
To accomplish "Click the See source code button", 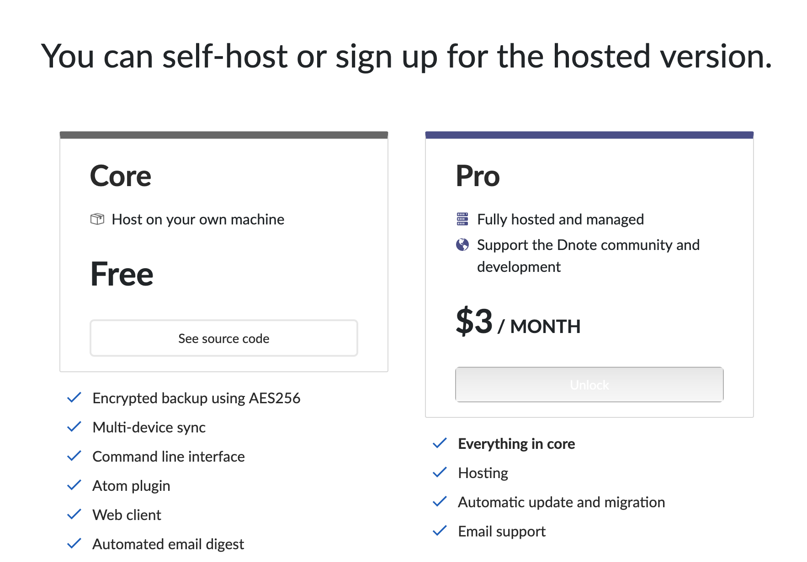I will [223, 338].
